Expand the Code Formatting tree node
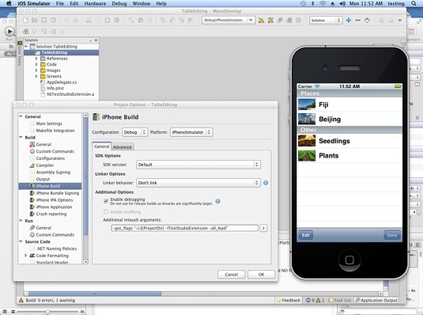This screenshot has height=315, width=423. (26, 256)
